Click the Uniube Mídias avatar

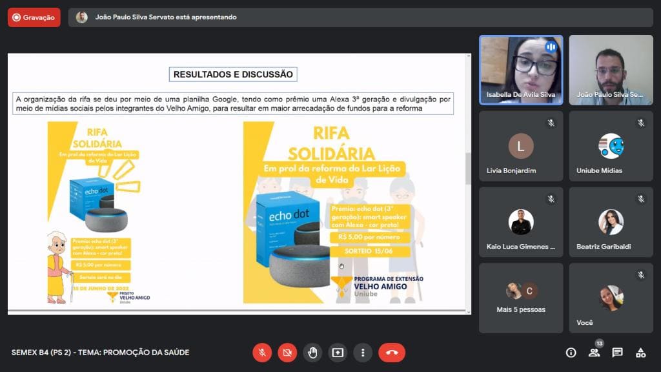coord(611,146)
